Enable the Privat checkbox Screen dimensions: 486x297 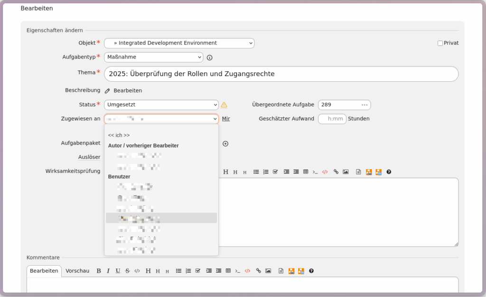(440, 43)
